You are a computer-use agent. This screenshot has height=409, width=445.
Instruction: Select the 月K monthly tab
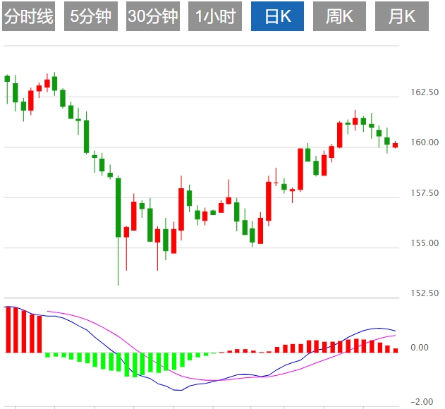401,17
